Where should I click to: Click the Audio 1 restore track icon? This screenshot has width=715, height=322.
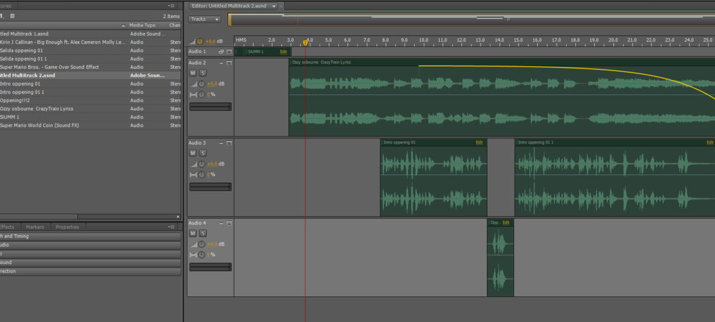(221, 52)
